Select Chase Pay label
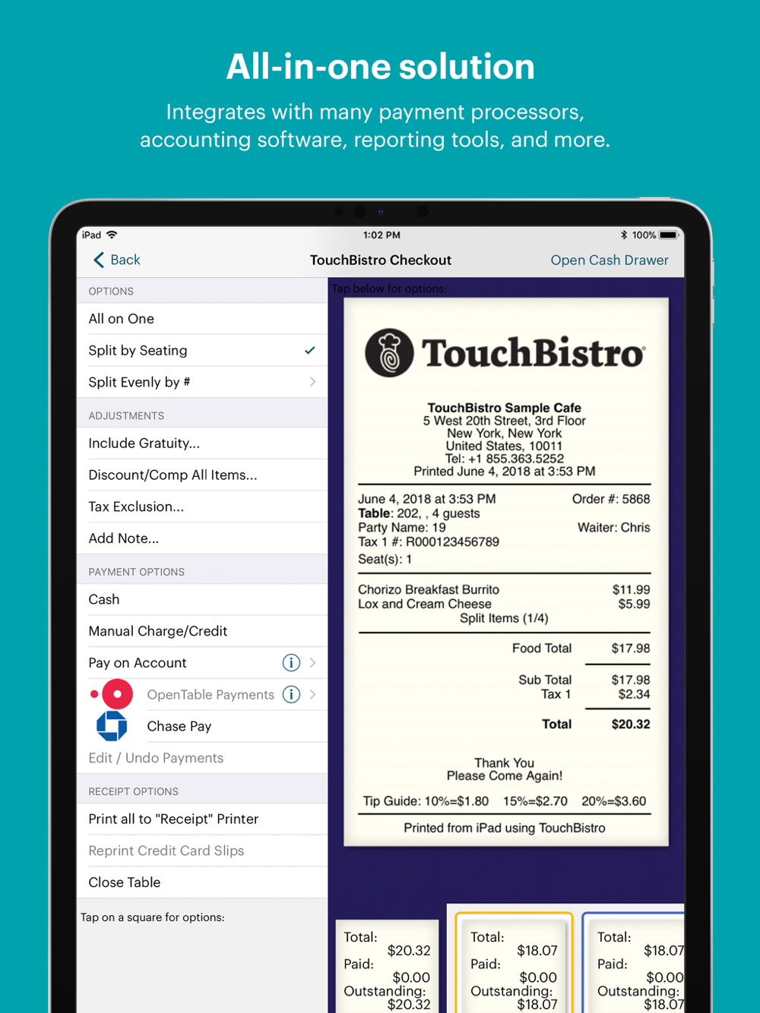 (179, 727)
